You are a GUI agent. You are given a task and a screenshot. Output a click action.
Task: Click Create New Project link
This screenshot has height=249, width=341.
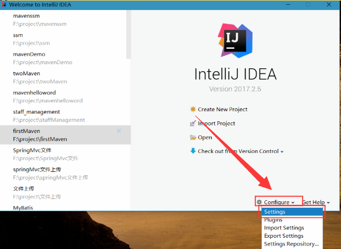[222, 109]
